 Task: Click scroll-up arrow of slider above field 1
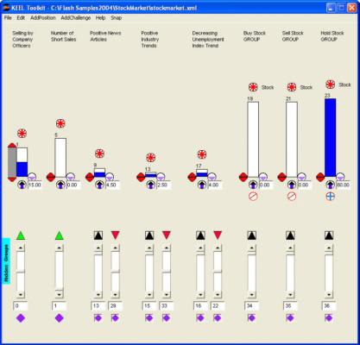coord(59,248)
